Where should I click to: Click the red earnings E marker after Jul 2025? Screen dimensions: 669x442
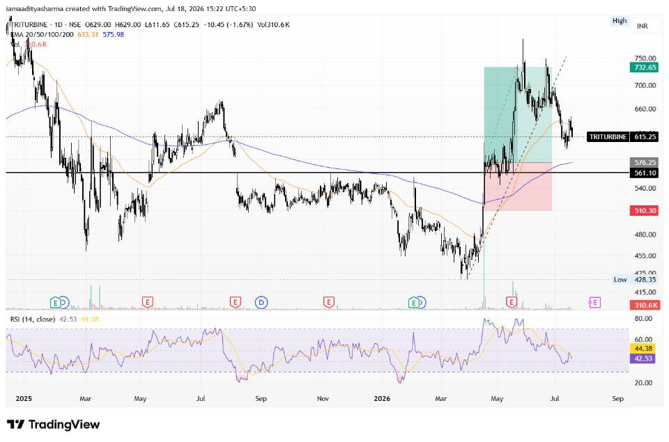pyautogui.click(x=235, y=303)
